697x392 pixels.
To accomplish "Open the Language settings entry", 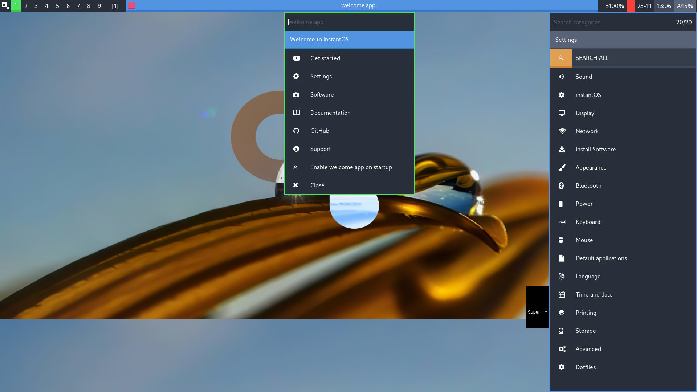I will point(623,276).
